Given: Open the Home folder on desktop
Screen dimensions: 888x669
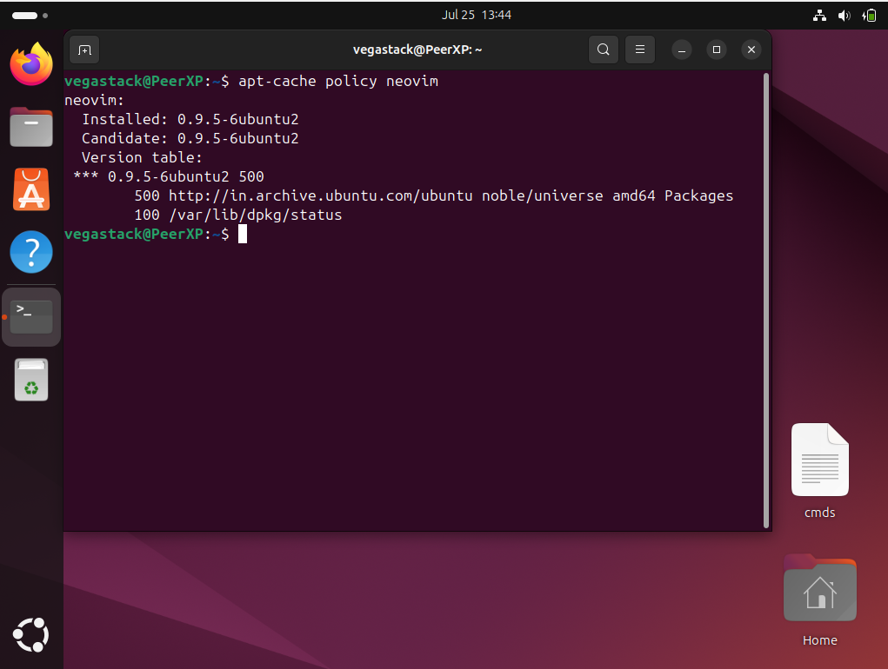Looking at the screenshot, I should (819, 591).
